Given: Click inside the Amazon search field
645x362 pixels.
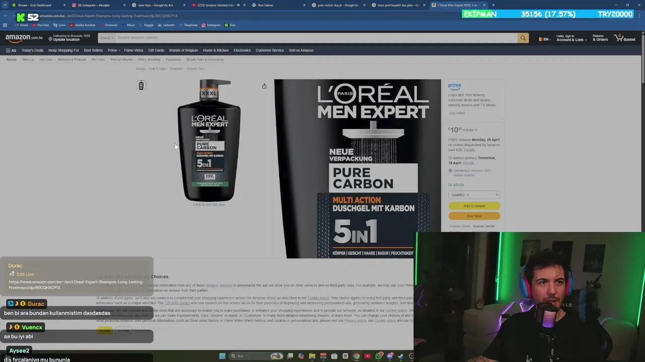Looking at the screenshot, I should click(x=316, y=38).
